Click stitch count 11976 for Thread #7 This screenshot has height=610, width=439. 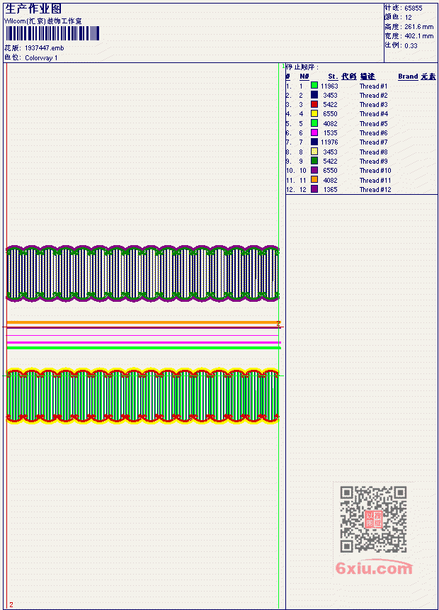pos(329,142)
